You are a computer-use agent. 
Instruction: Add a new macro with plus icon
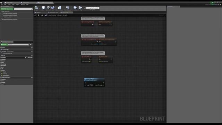pyautogui.click(x=32, y=55)
